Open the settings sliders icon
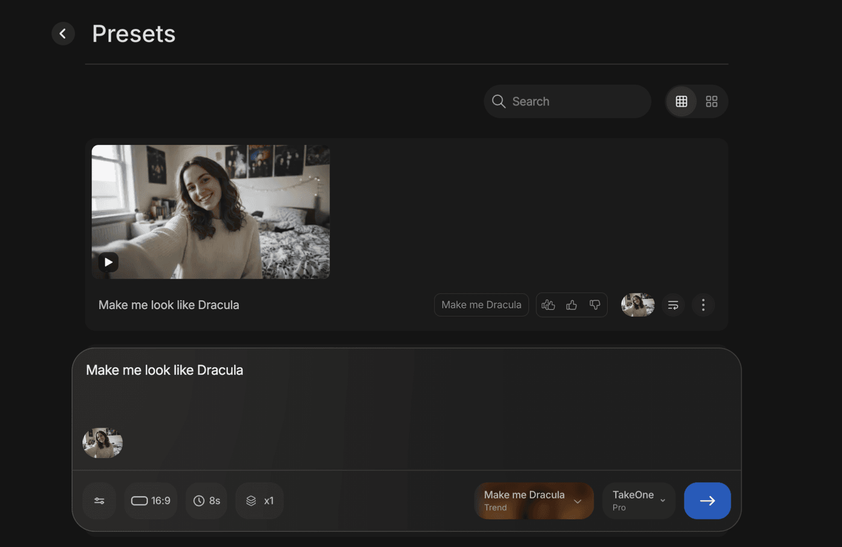 [100, 501]
